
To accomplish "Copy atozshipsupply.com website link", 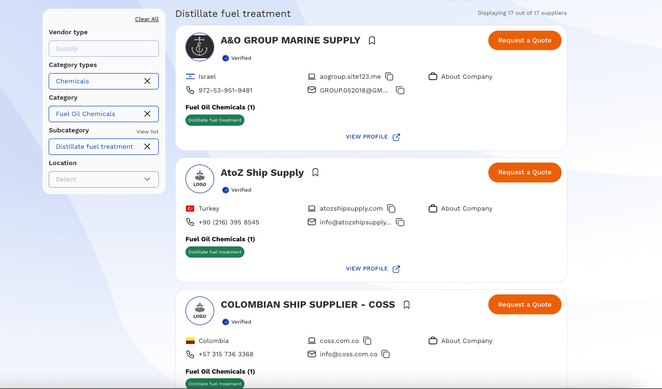I will click(391, 209).
